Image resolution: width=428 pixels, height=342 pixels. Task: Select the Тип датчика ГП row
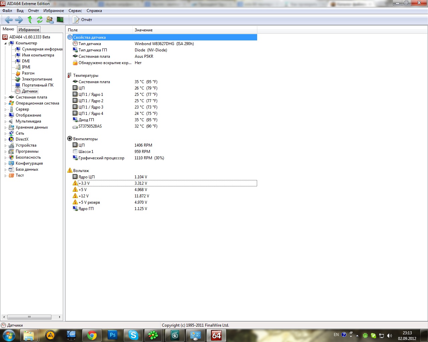pos(162,50)
